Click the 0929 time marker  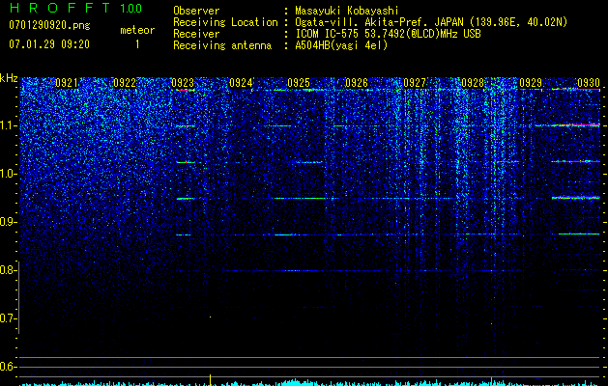pos(531,83)
